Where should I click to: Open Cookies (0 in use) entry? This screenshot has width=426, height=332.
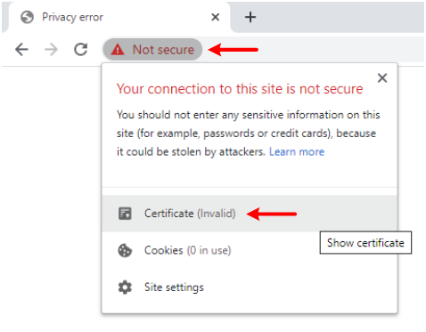click(250, 250)
